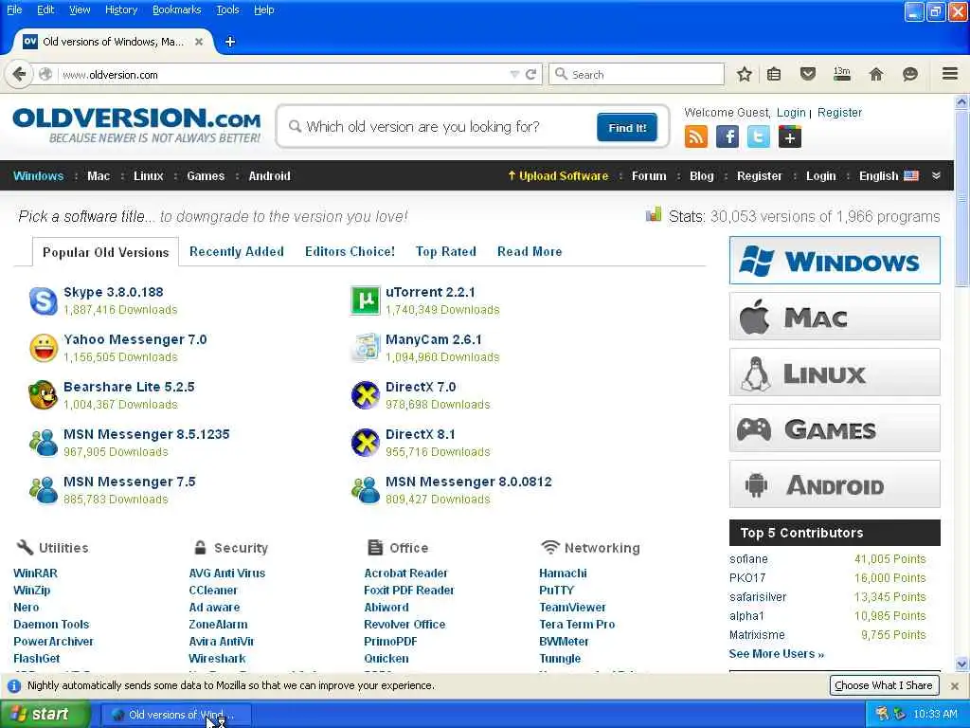The height and width of the screenshot is (728, 970).
Task: Click the Google Plus icon
Action: point(789,136)
